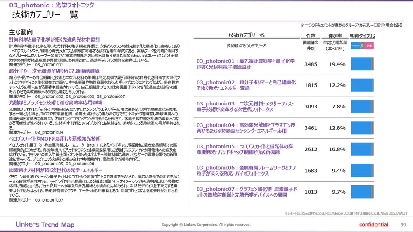Click the subheader '年あたり増加率 (20-24年)'

[x=335, y=45]
